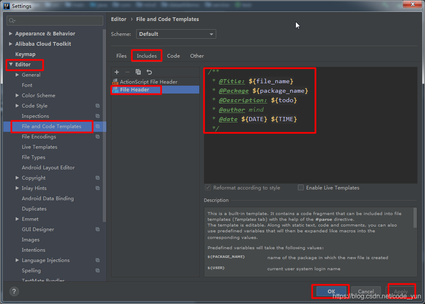425x304 pixels.
Task: Open Spelling settings
Action: click(x=31, y=271)
